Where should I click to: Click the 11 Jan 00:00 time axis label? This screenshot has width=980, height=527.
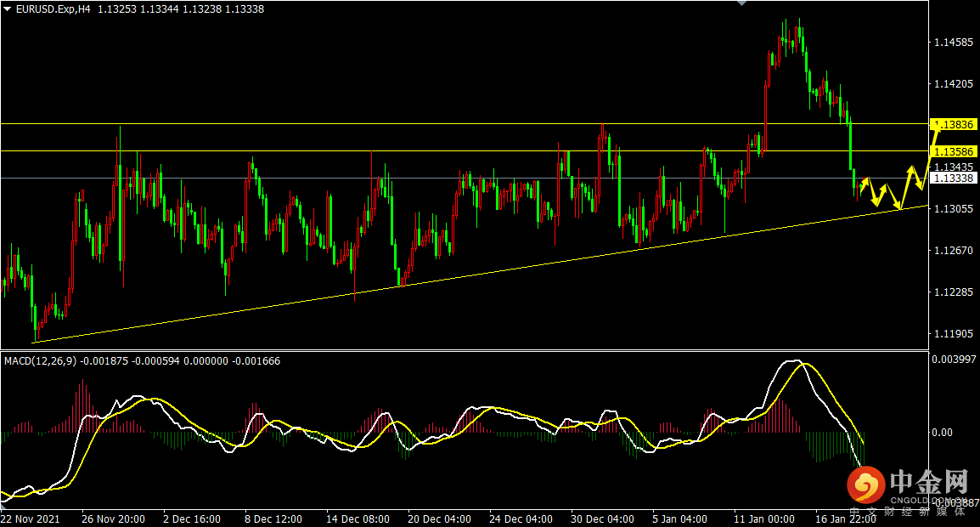tap(764, 518)
